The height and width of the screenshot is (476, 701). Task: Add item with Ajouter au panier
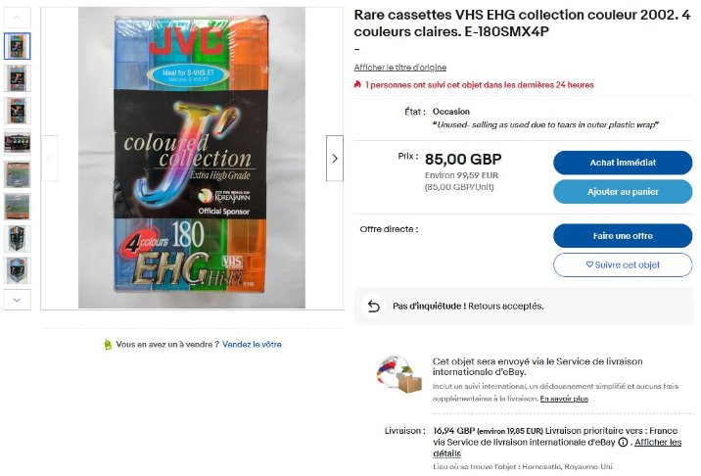click(x=622, y=192)
